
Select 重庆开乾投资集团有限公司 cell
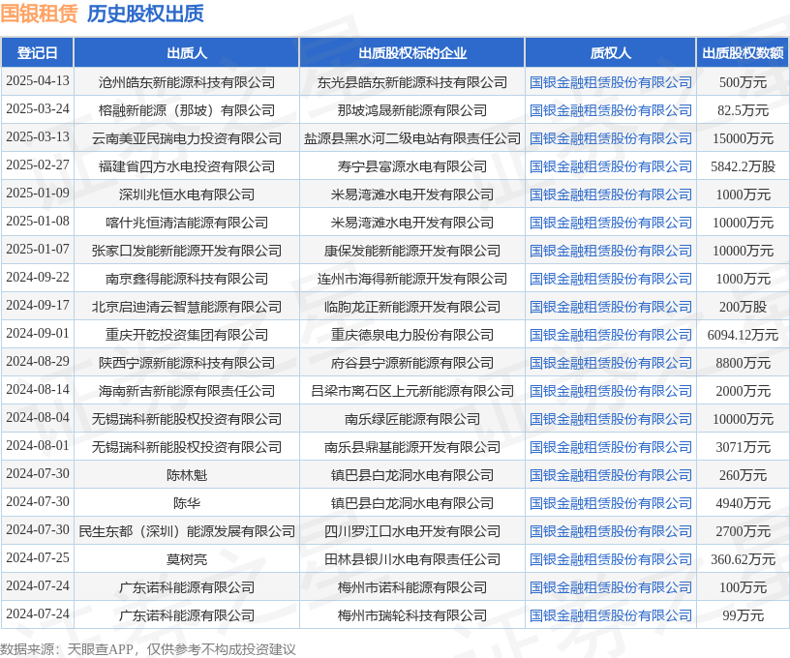point(187,335)
